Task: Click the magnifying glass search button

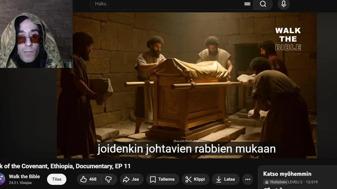Action: coord(263,4)
